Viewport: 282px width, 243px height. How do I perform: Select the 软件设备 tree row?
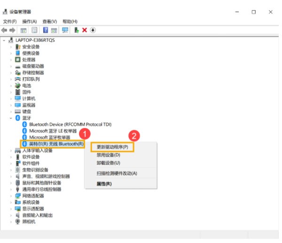(x=31, y=157)
